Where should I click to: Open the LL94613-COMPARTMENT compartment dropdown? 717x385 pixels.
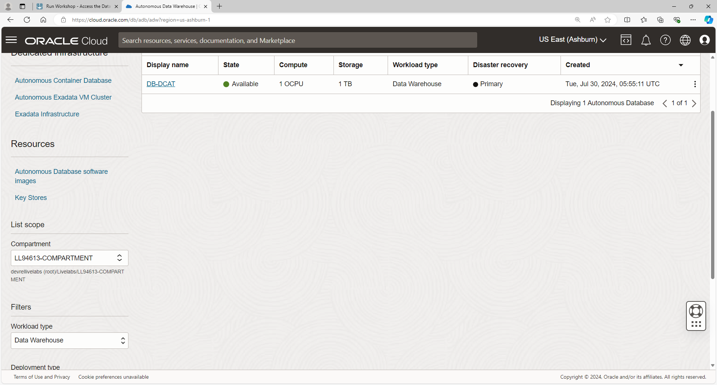tap(69, 258)
